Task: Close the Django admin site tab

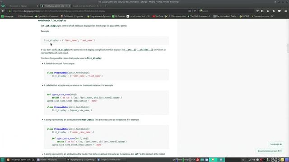Action: (69, 6)
